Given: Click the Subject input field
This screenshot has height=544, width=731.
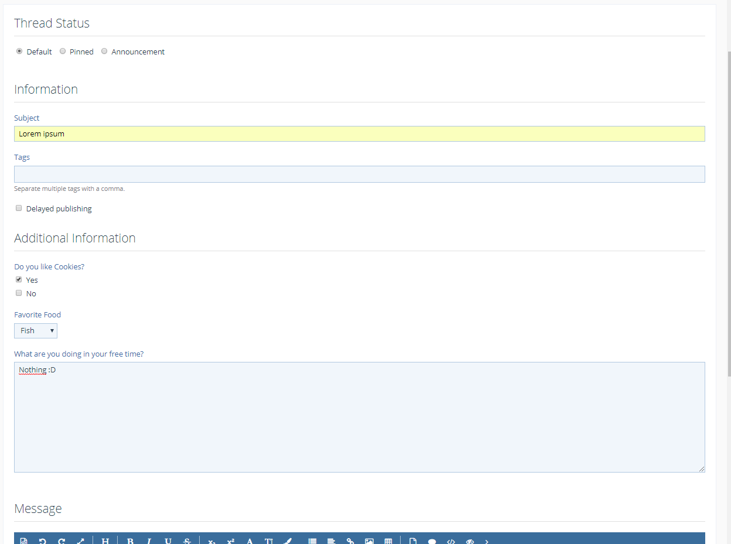Looking at the screenshot, I should click(359, 134).
